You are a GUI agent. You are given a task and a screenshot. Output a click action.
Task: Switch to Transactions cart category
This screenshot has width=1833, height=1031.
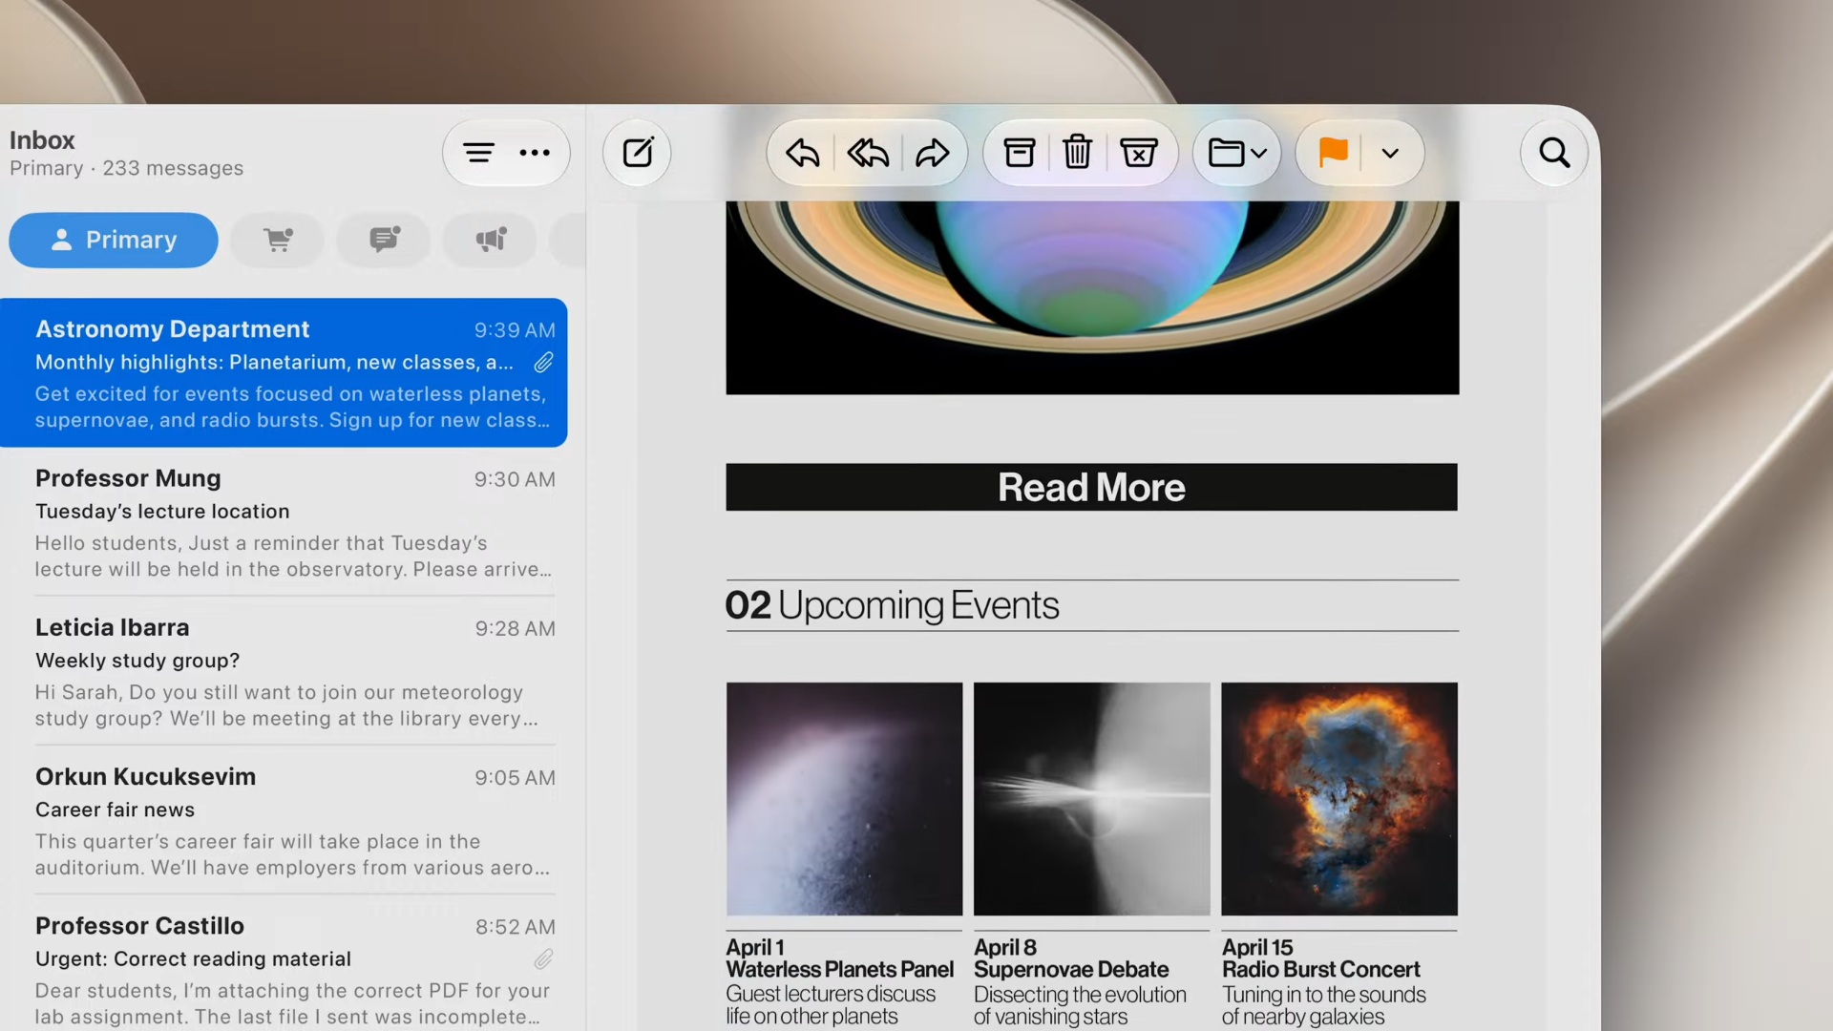tap(278, 240)
